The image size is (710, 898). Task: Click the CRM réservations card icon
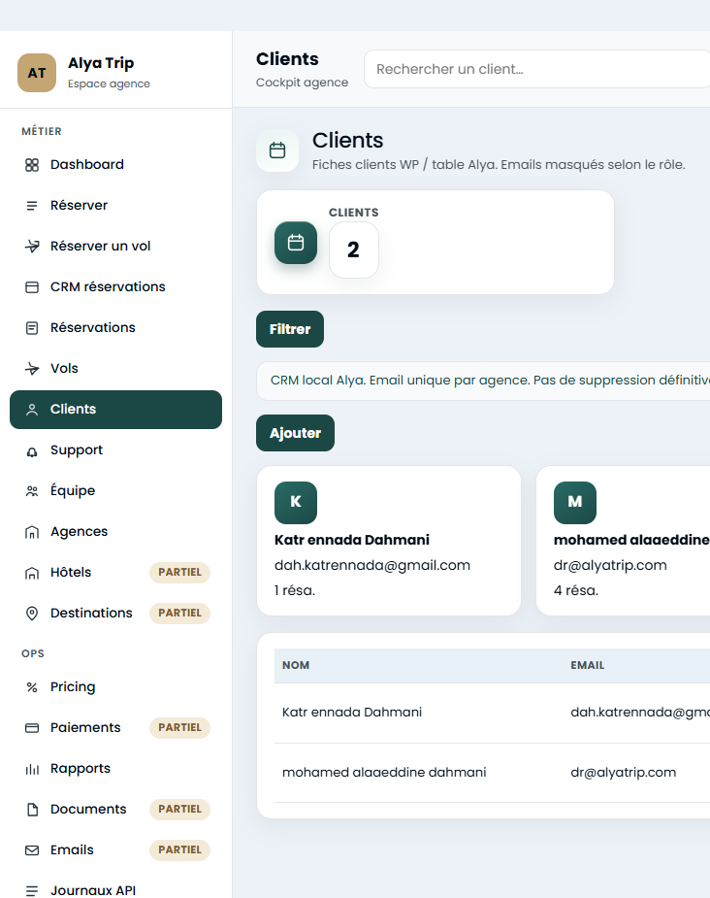click(32, 287)
